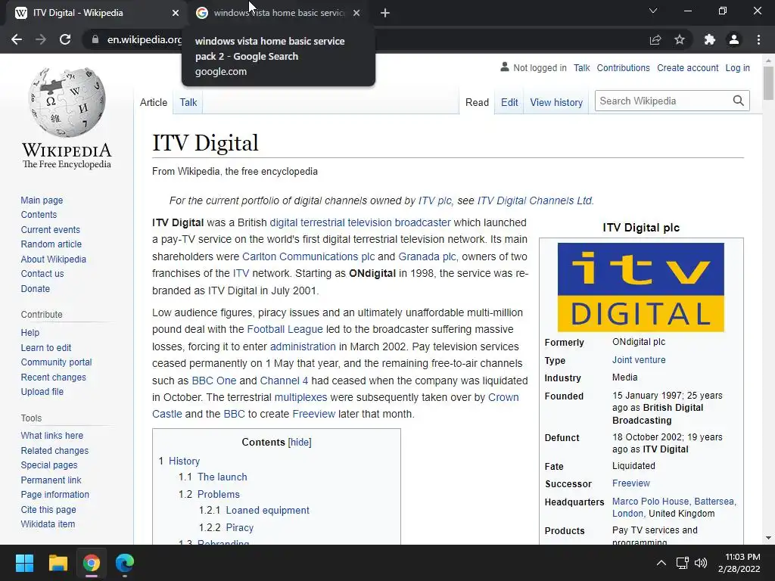
Task: Click the ITV Digital logo image
Action: coord(641,287)
